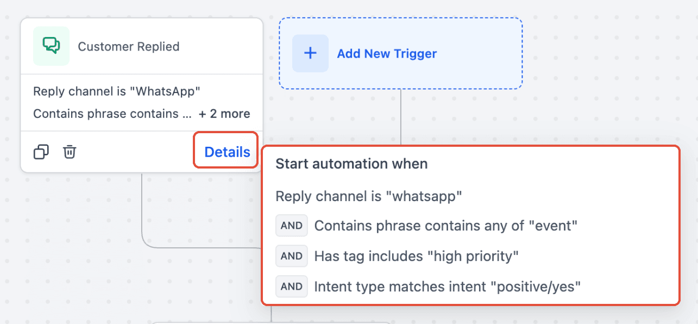This screenshot has width=698, height=324.
Task: Click the plus icon for new trigger
Action: (x=310, y=53)
